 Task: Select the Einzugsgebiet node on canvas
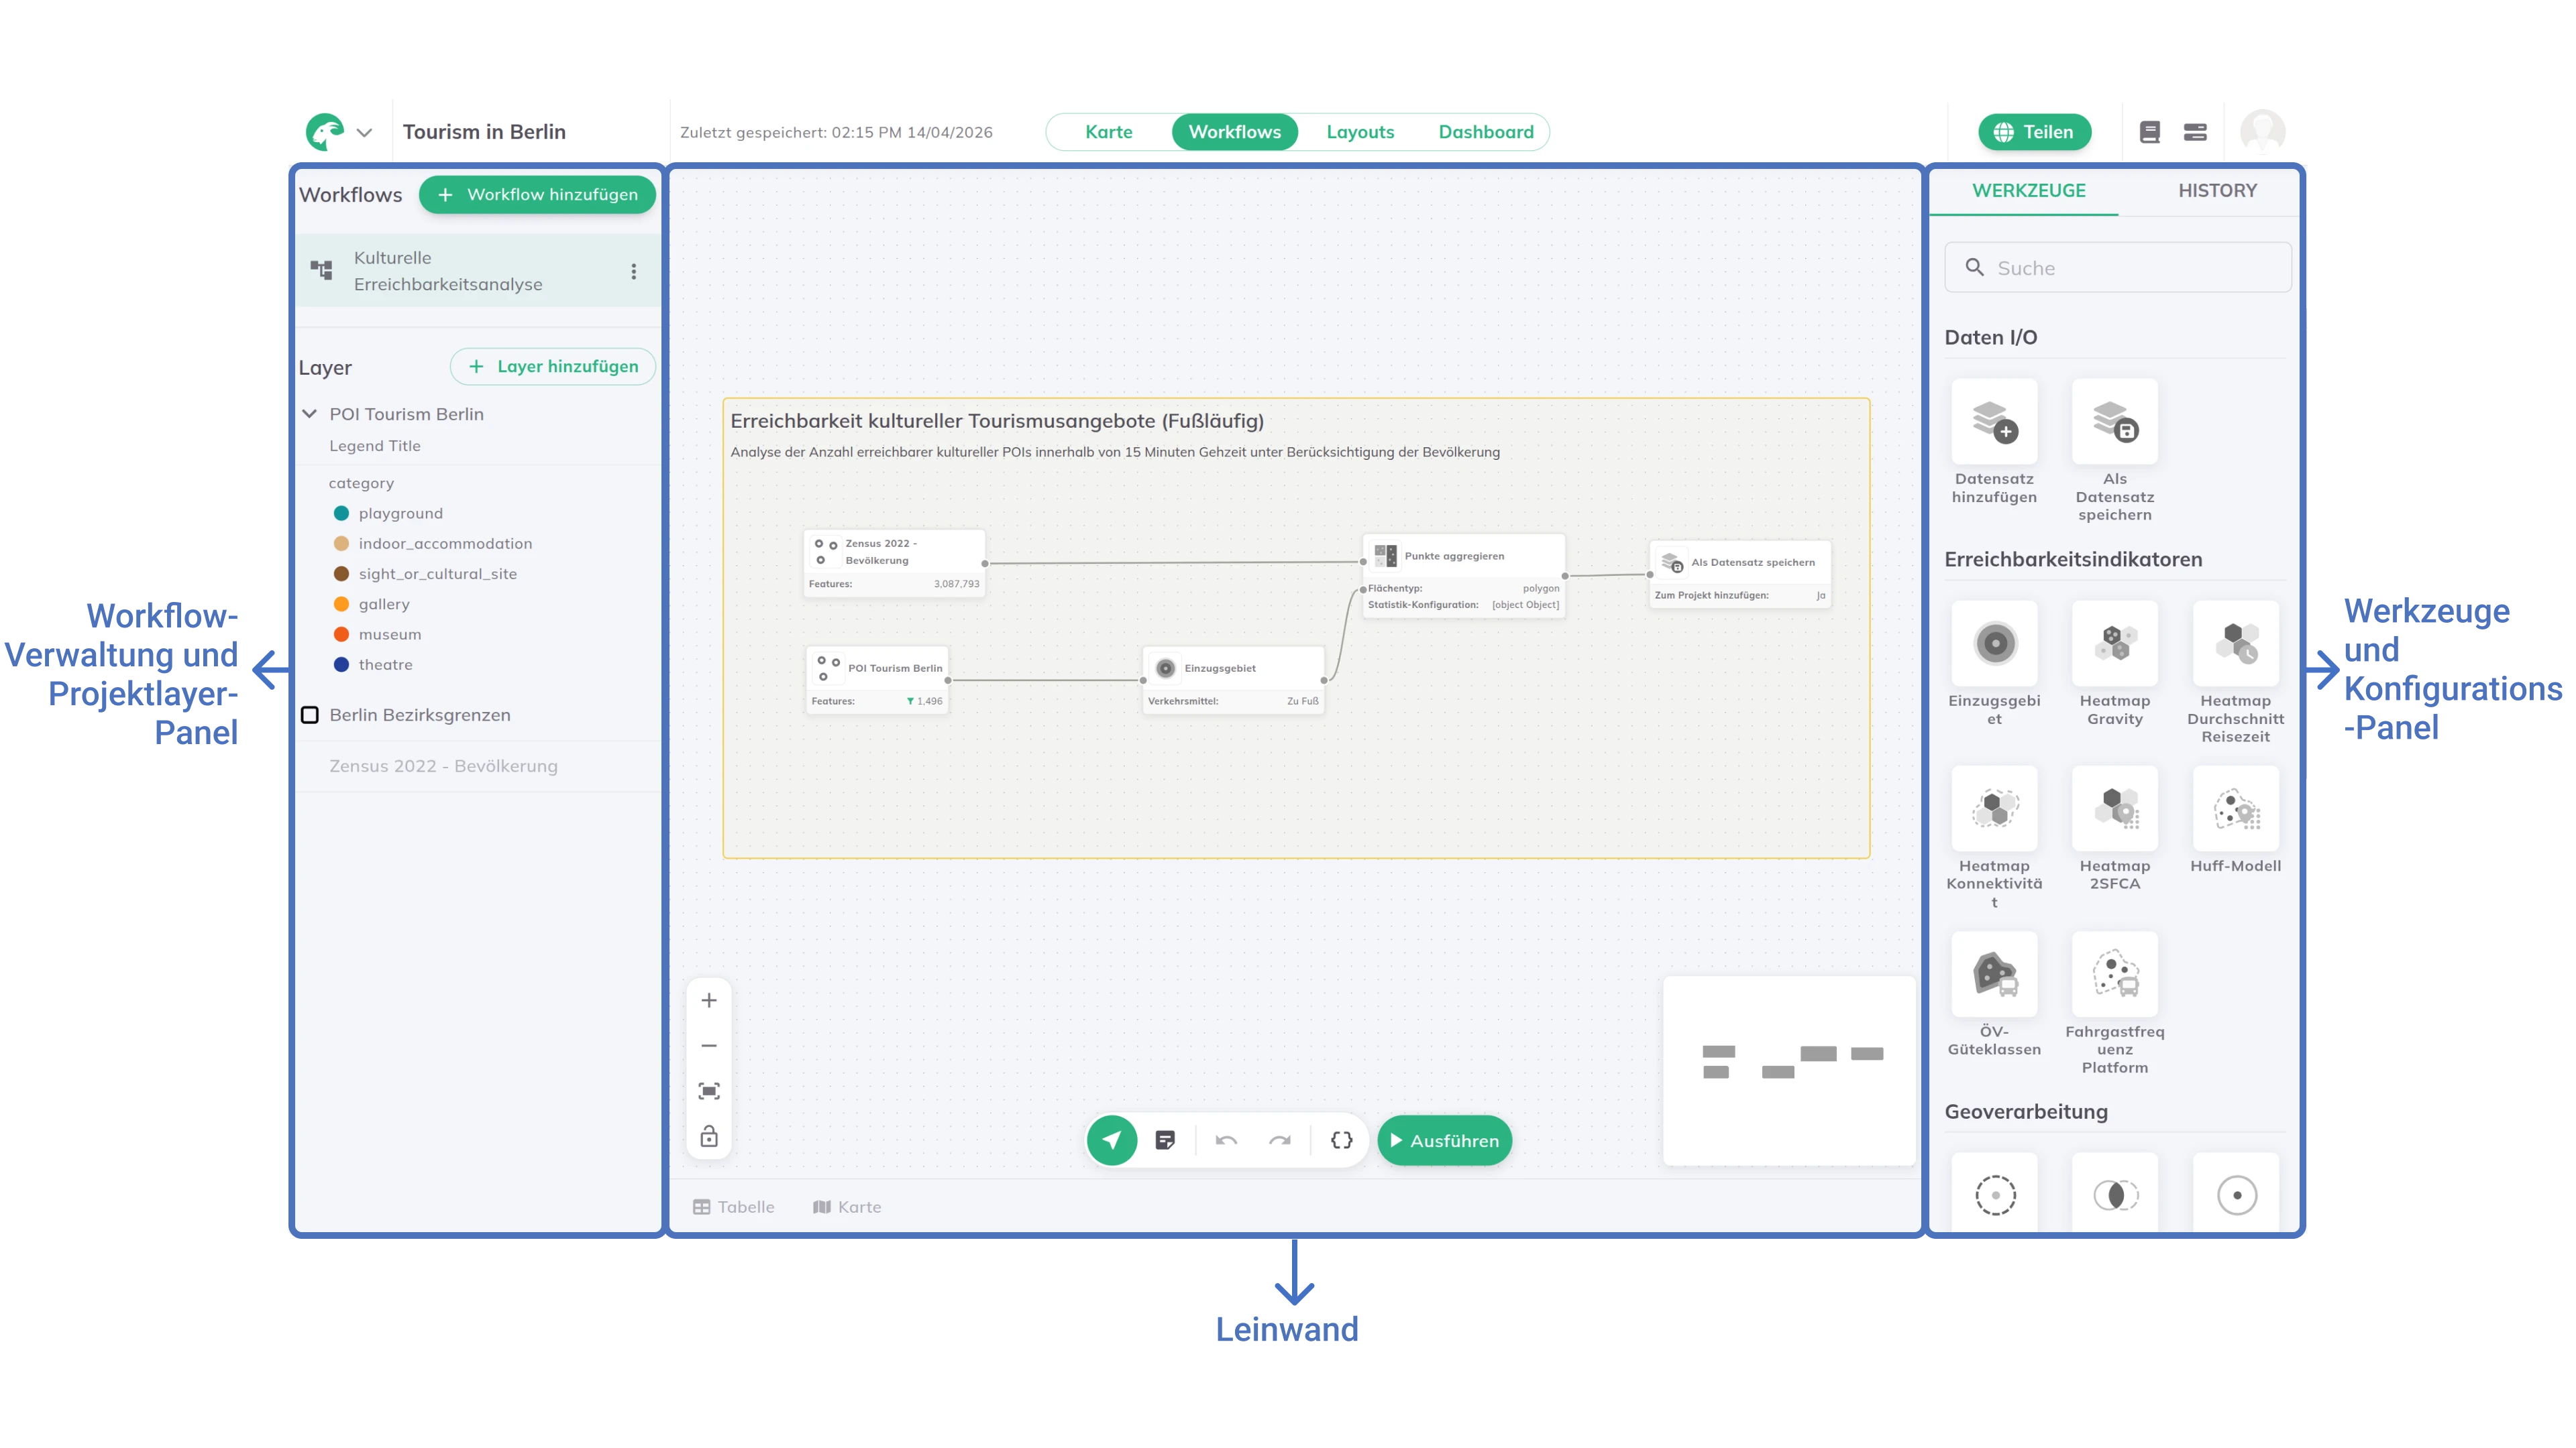(x=1233, y=680)
